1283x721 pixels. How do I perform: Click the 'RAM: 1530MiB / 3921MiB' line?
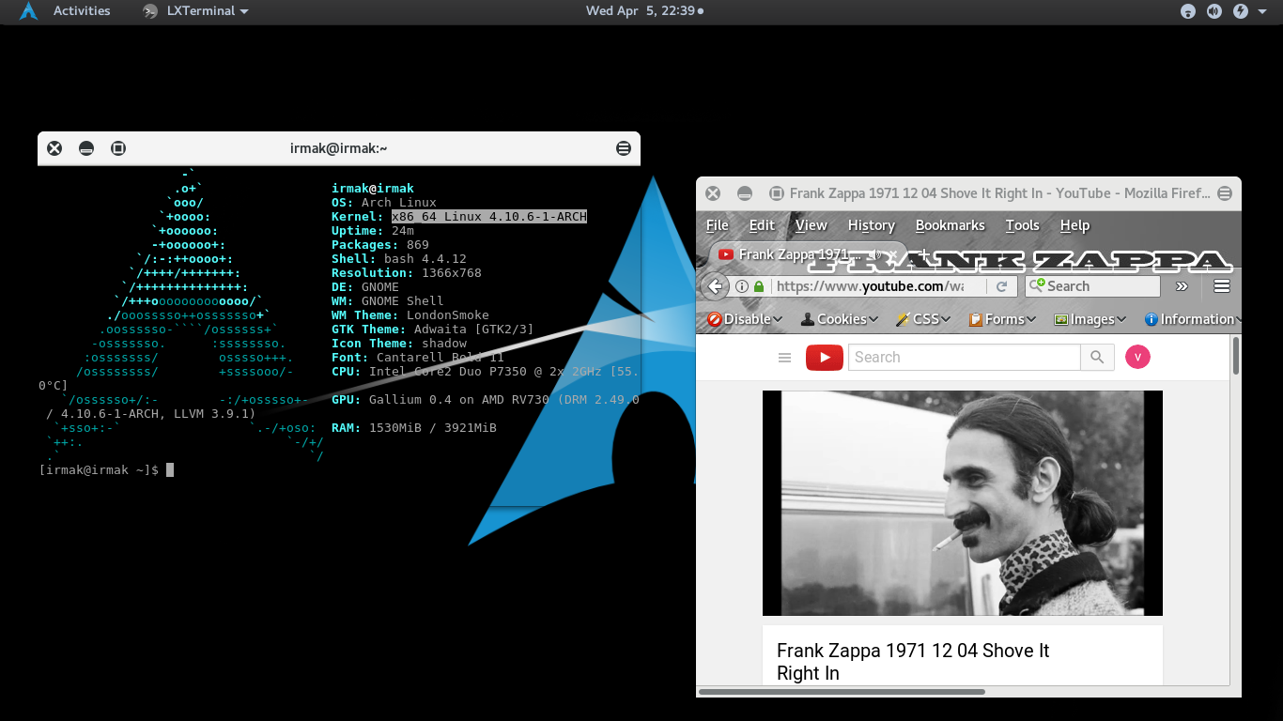[x=414, y=428]
